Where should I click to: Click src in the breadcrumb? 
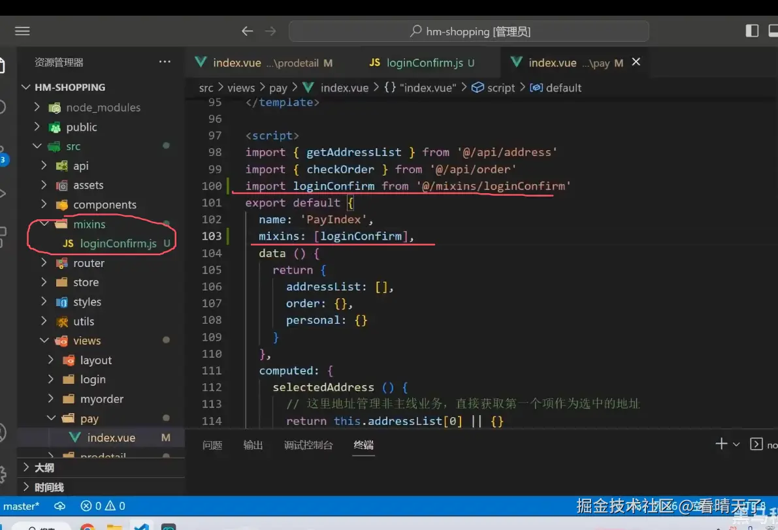[x=206, y=87]
